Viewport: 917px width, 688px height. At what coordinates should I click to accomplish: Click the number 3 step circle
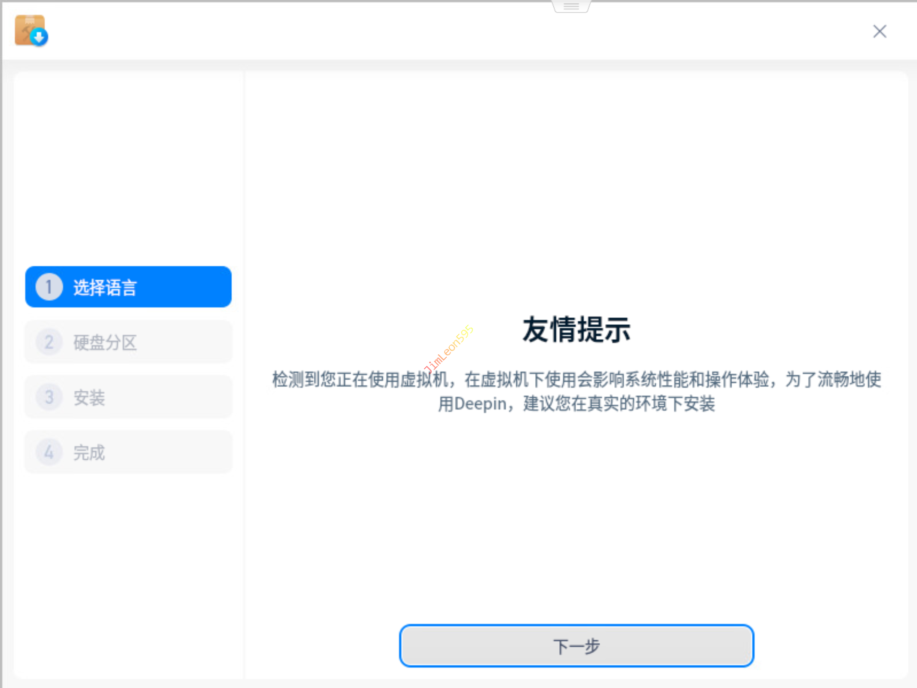click(49, 397)
